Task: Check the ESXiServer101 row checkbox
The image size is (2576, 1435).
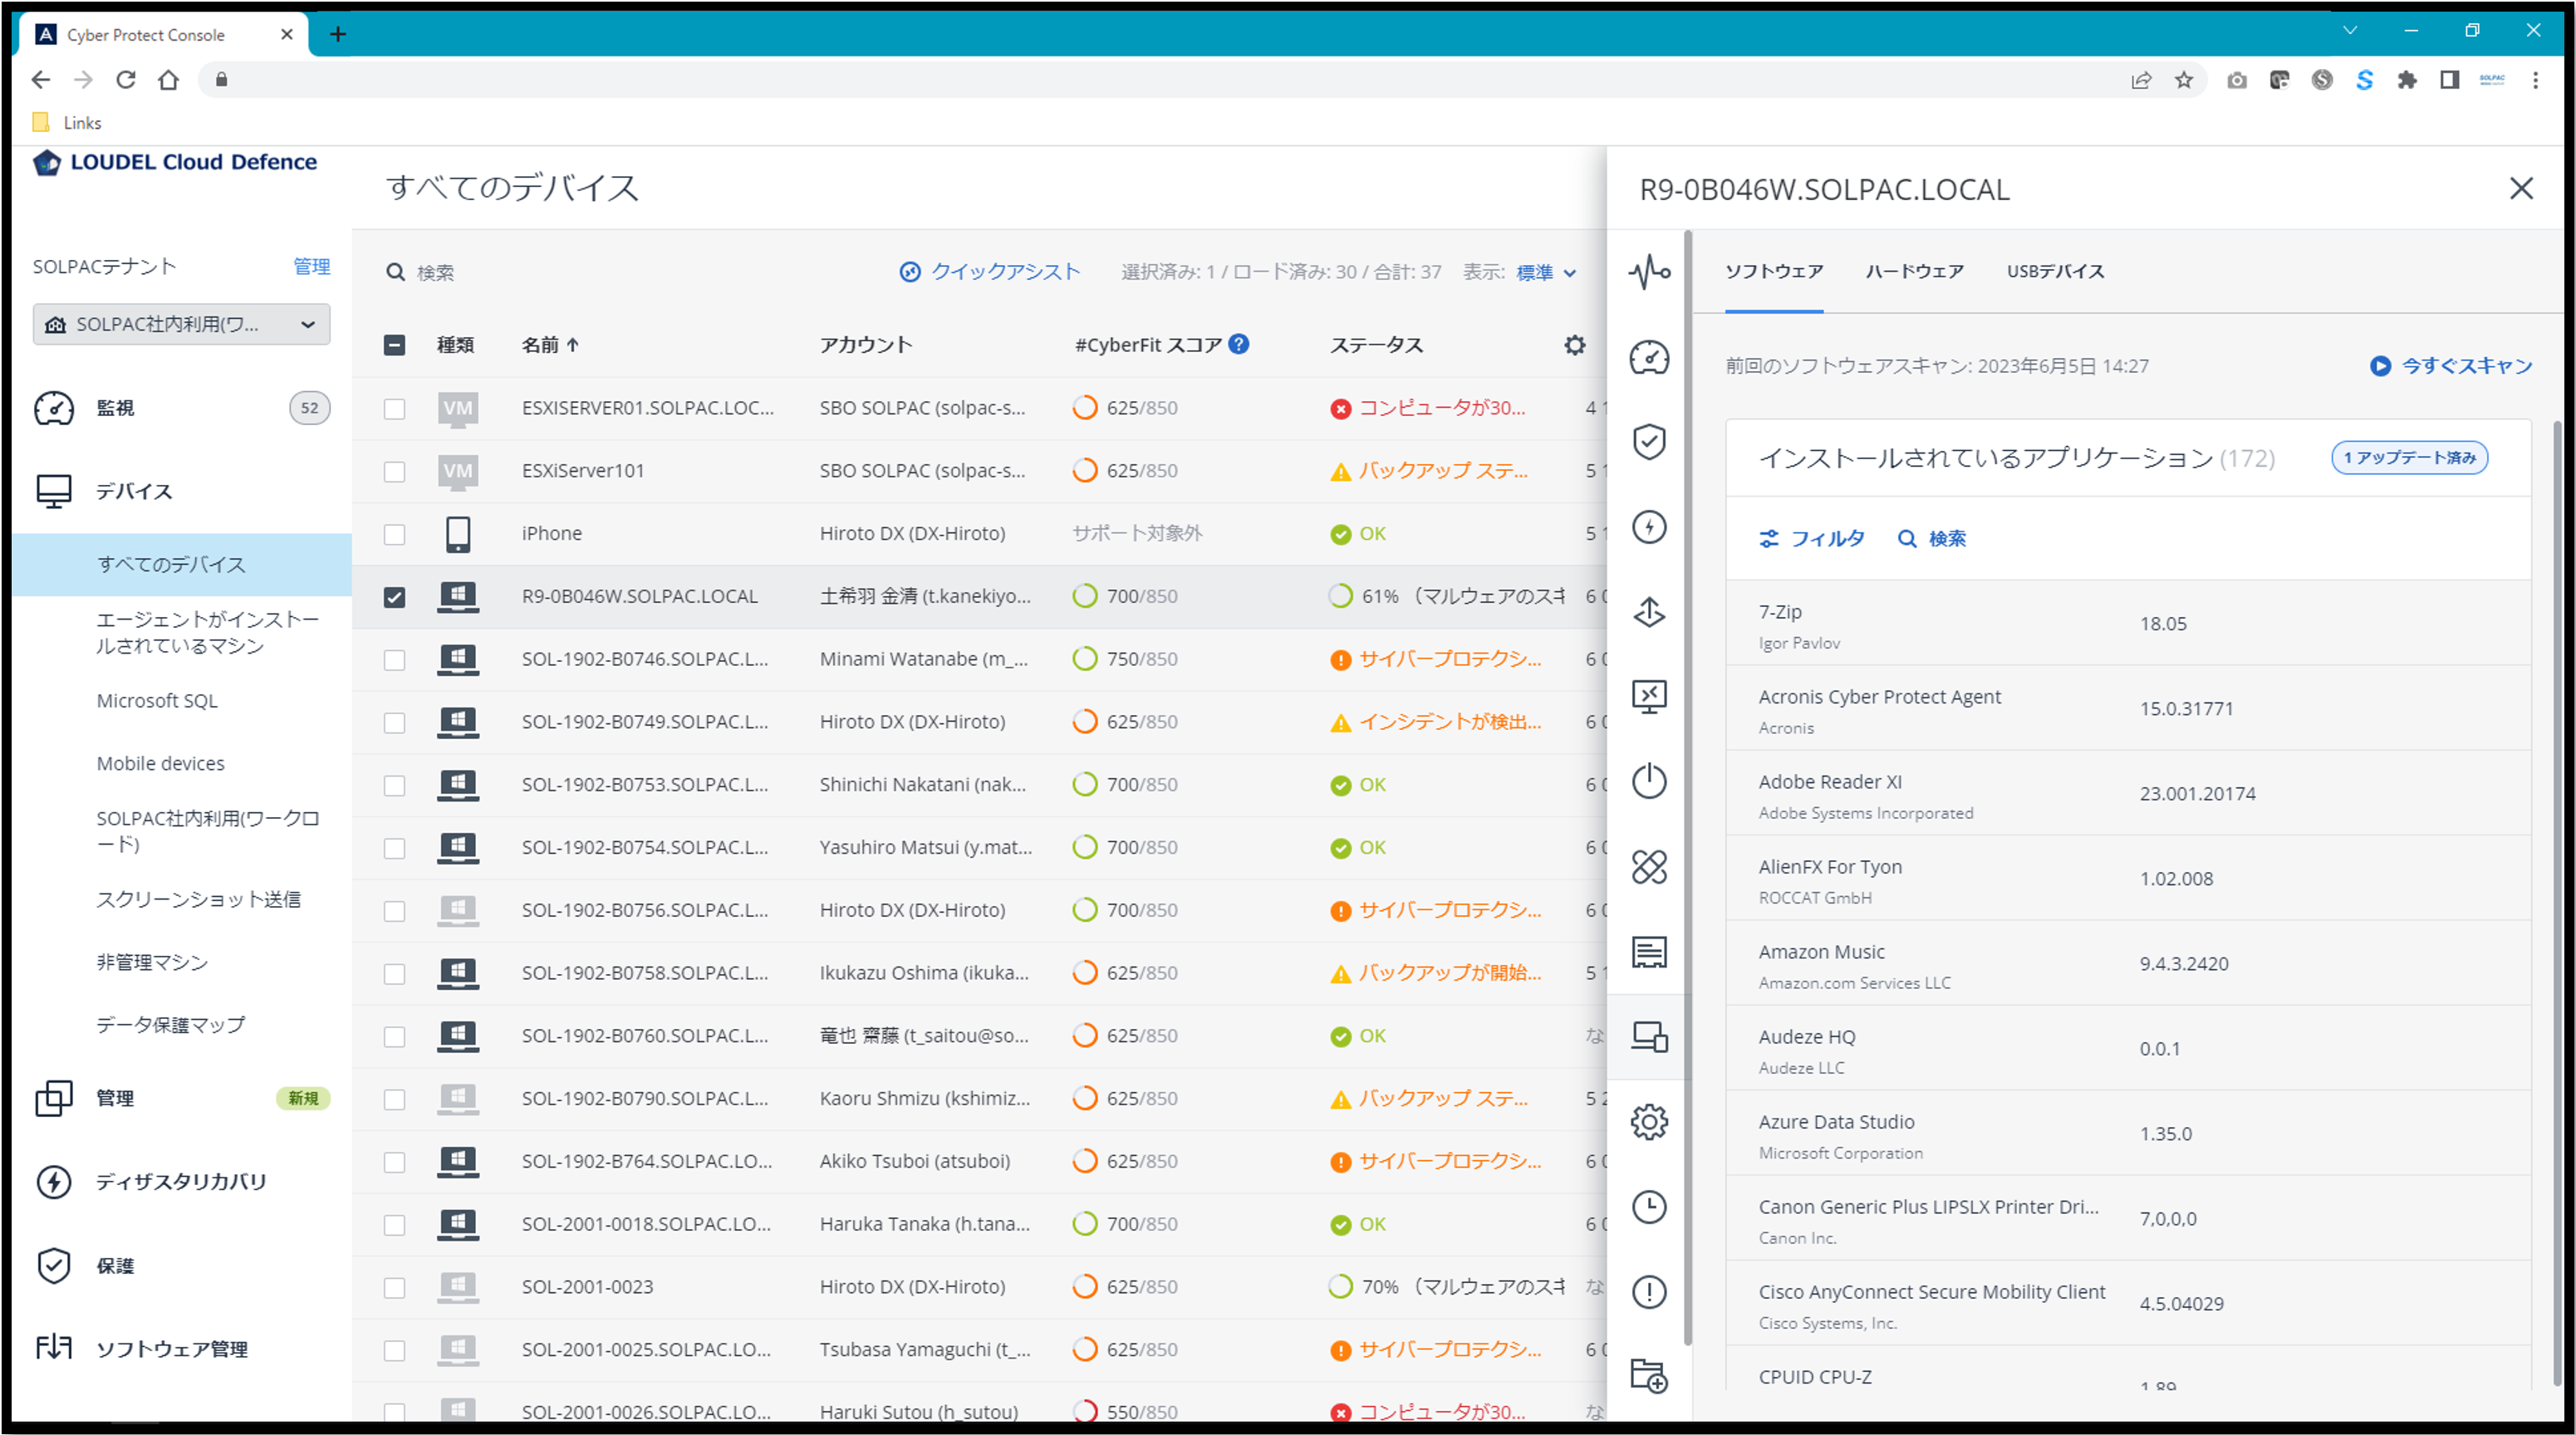Action: point(394,471)
